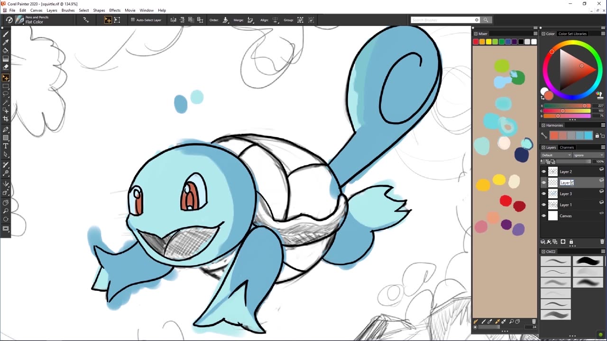Image resolution: width=607 pixels, height=341 pixels.
Task: Select the Rotate Page tool
Action: click(x=6, y=219)
